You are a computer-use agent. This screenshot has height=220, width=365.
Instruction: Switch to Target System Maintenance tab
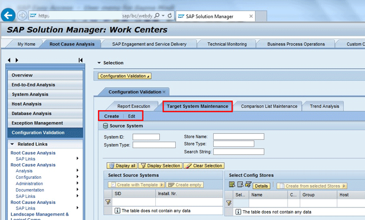point(197,106)
